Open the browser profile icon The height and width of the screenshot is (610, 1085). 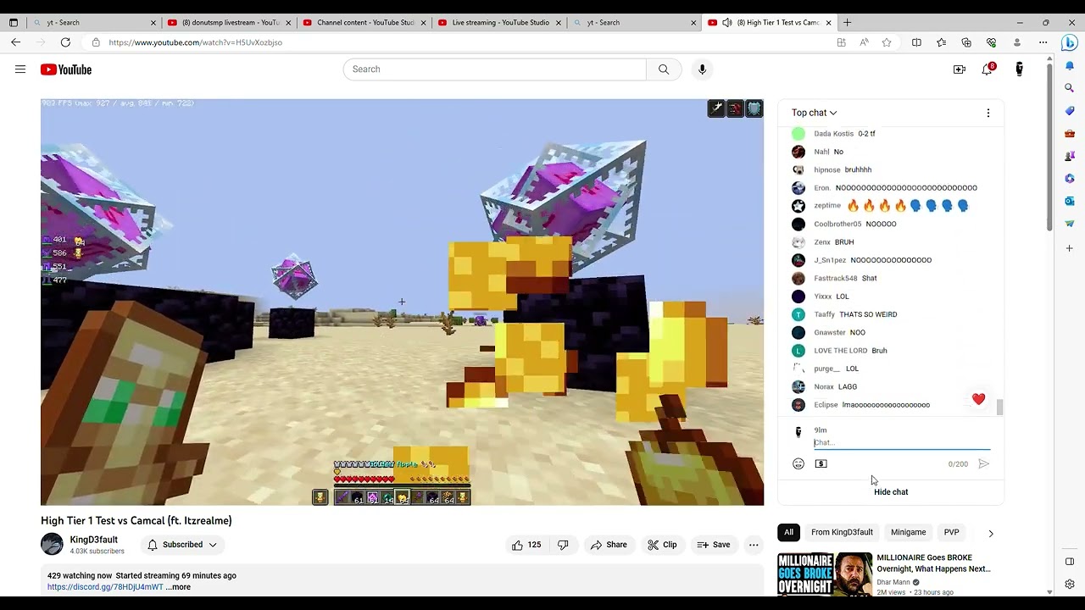tap(1016, 42)
